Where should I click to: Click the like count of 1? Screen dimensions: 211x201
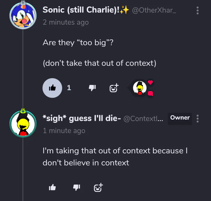coord(69,88)
